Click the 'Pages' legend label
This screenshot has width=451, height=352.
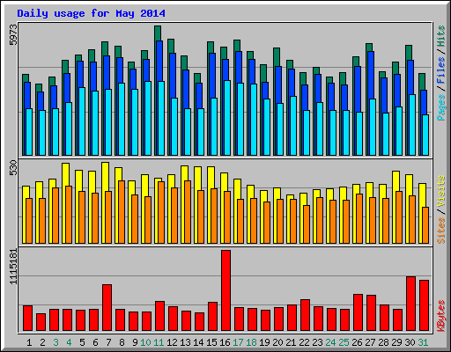click(x=440, y=107)
